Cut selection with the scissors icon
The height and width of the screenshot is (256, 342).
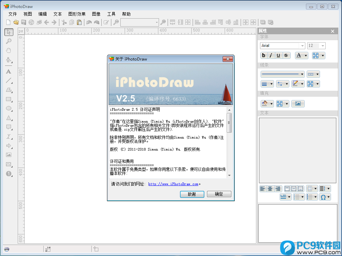(64, 22)
